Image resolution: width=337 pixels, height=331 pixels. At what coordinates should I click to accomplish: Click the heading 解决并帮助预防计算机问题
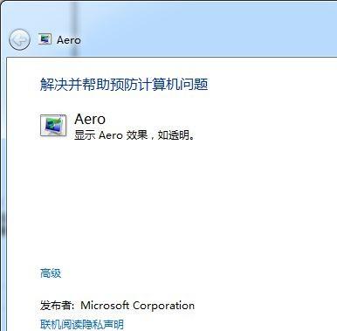124,85
